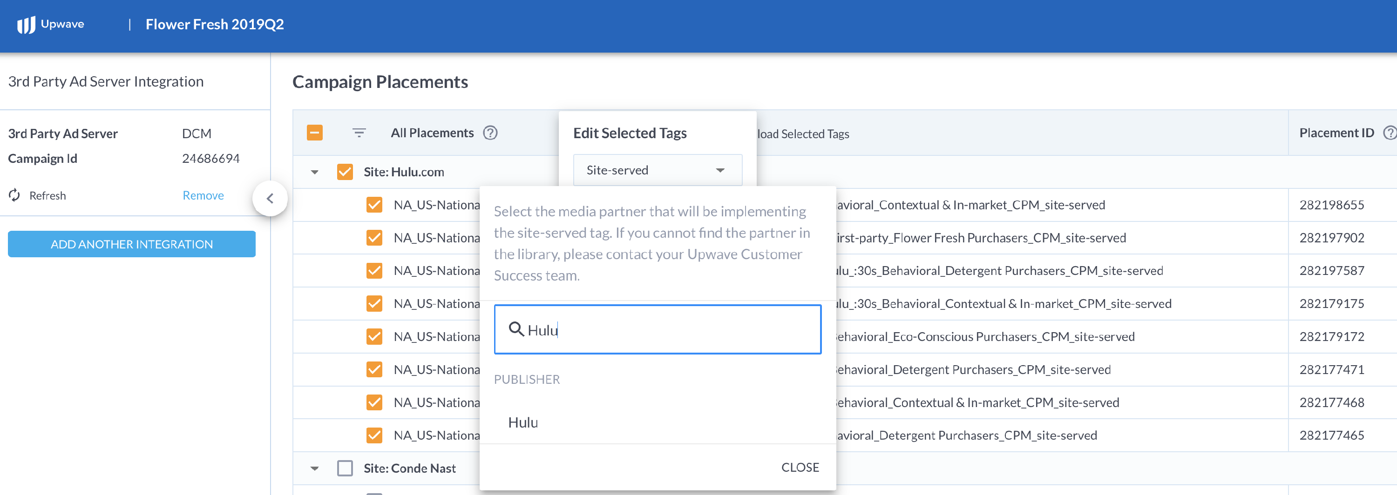Collapse the Site: Conde Nast group arrow

314,468
